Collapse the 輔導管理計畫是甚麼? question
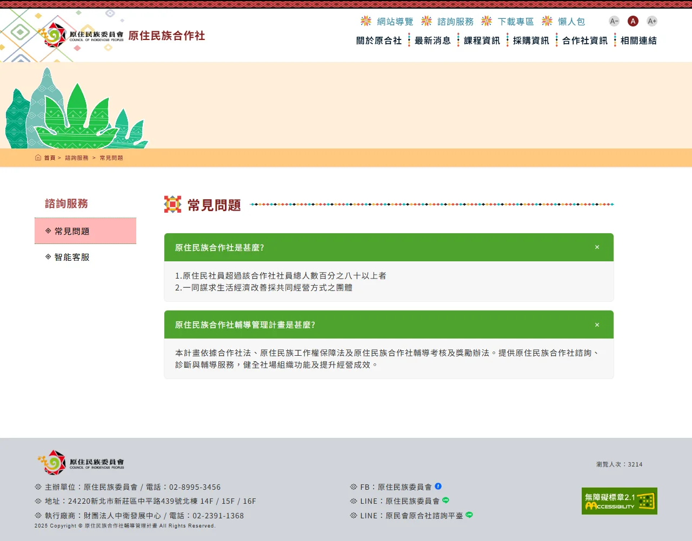The height and width of the screenshot is (541, 692). pyautogui.click(x=389, y=324)
